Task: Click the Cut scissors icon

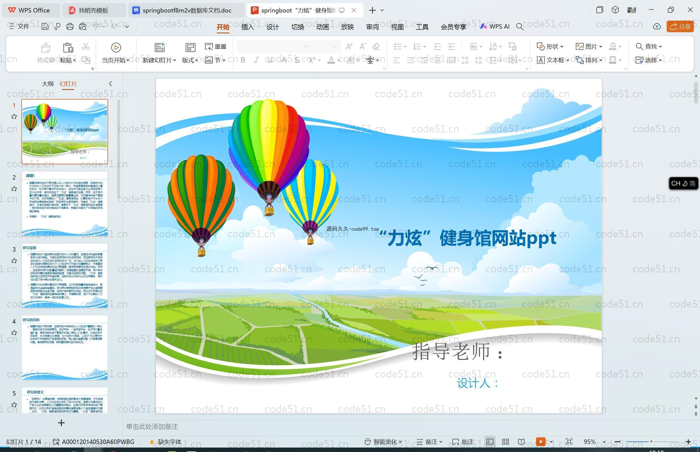Action: coord(86,47)
